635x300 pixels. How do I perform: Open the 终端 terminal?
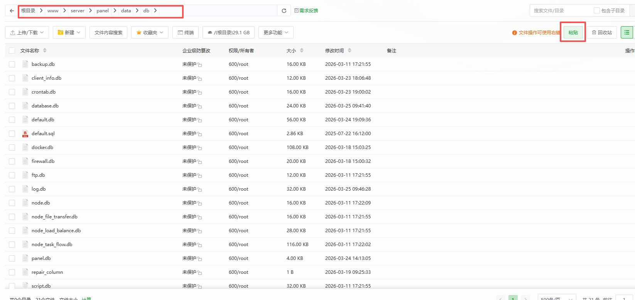pyautogui.click(x=186, y=32)
